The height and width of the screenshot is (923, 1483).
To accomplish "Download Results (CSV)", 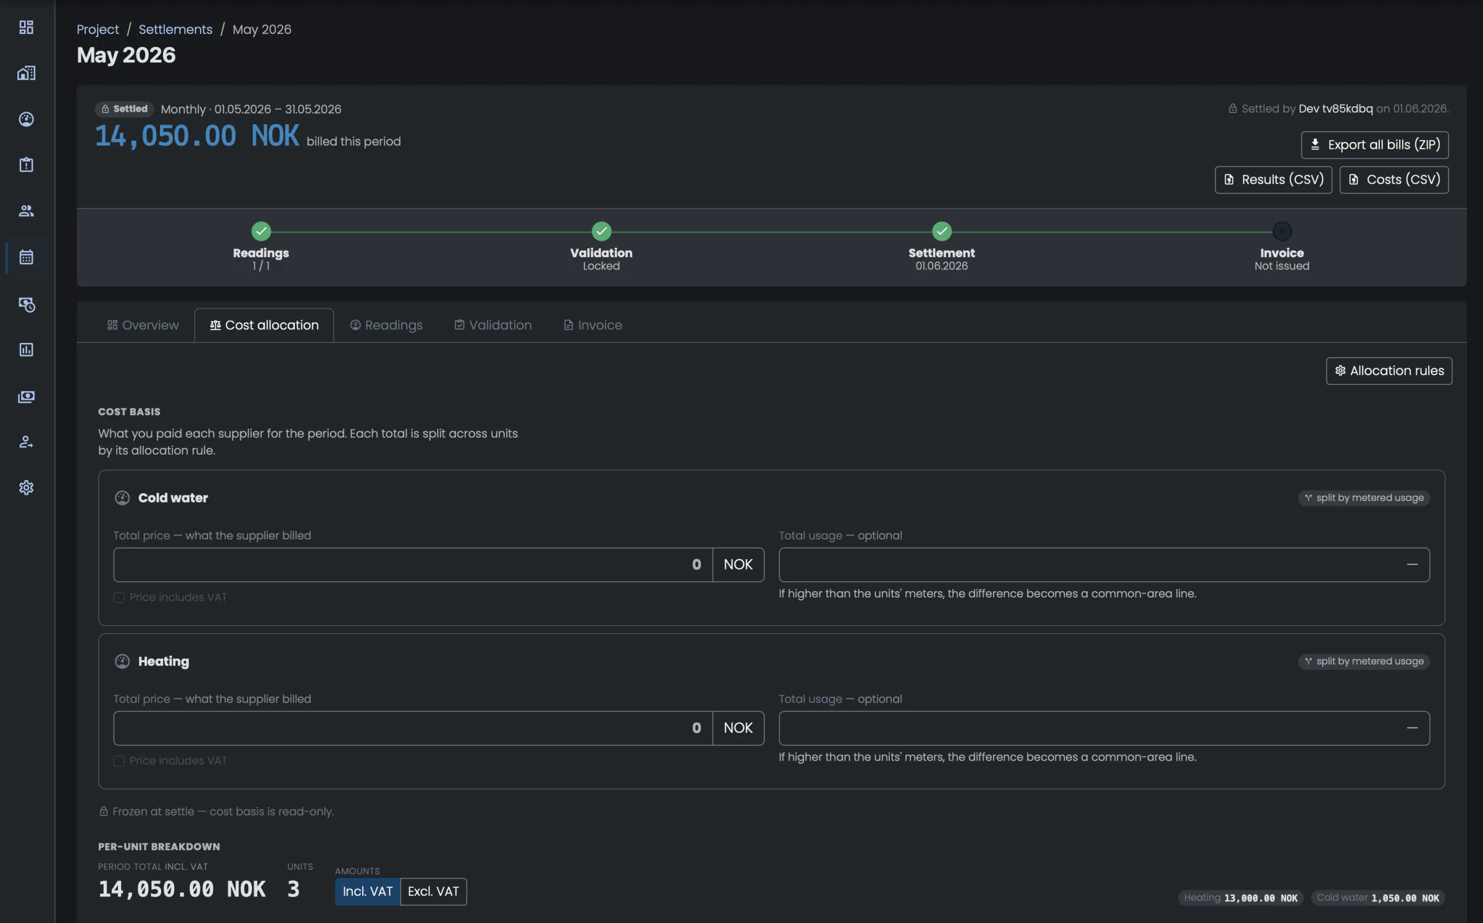I will click(1274, 180).
